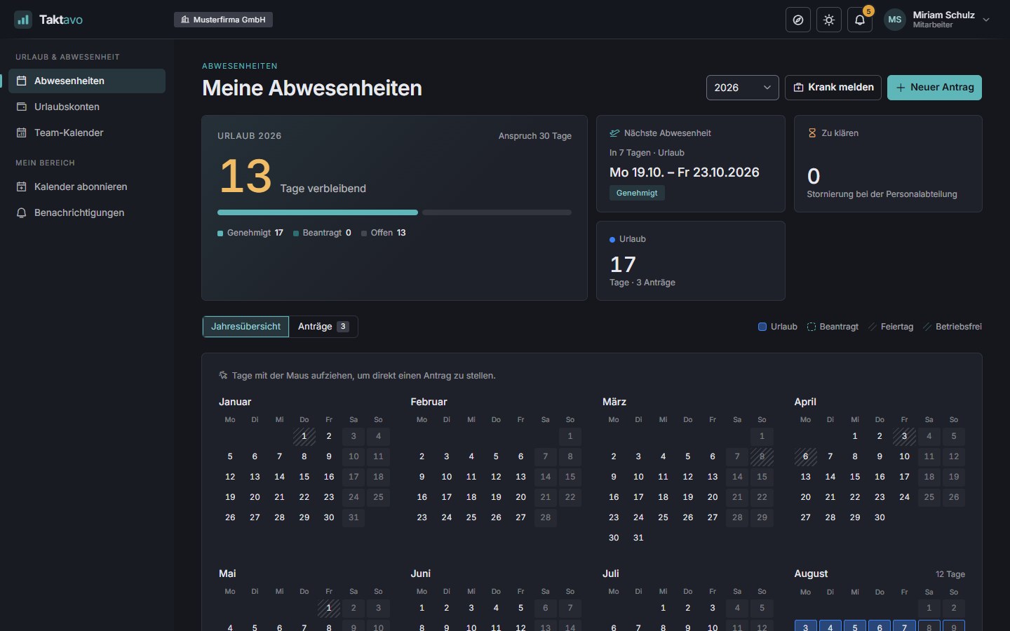Image resolution: width=1010 pixels, height=631 pixels.
Task: Click the 12 Tage label for August
Action: 950,574
